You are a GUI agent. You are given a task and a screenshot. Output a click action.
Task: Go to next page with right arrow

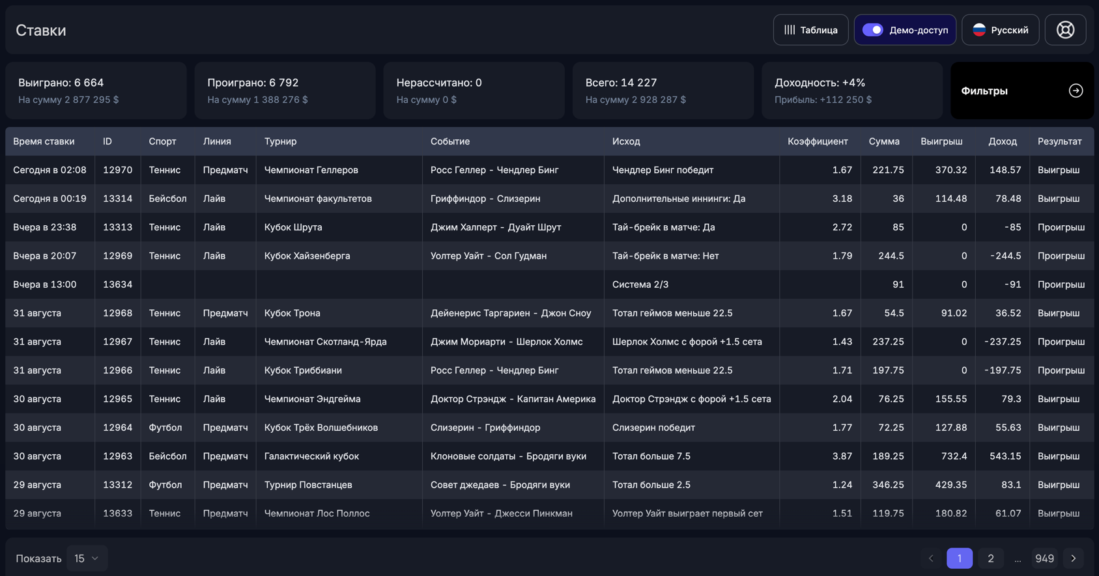[x=1074, y=558]
